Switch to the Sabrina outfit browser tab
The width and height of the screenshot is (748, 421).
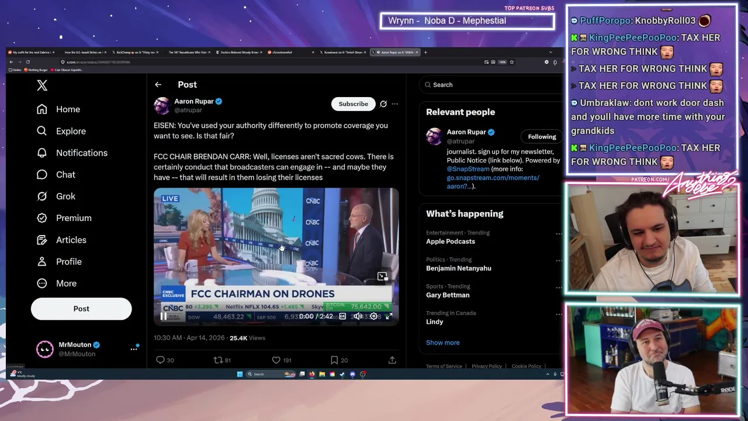click(x=32, y=52)
